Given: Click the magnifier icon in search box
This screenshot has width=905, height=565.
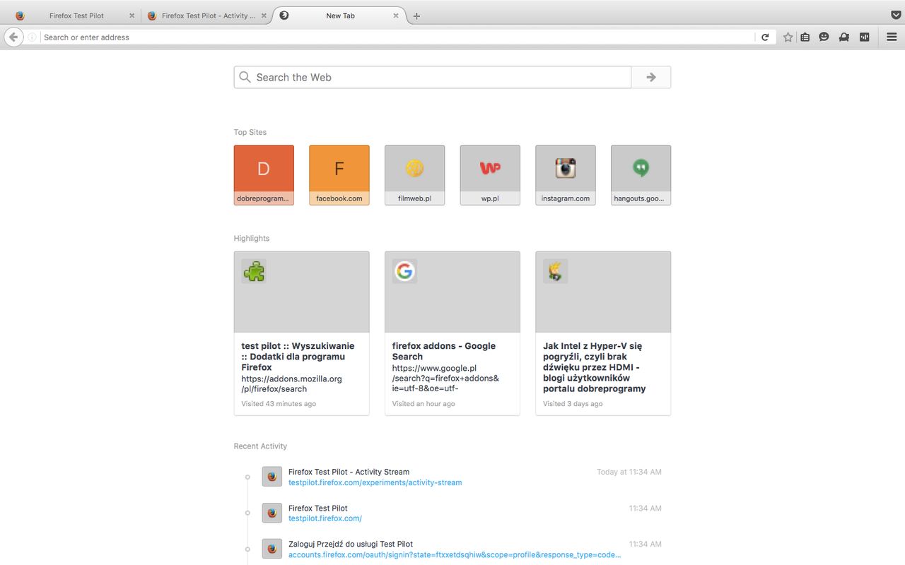Looking at the screenshot, I should [x=245, y=77].
